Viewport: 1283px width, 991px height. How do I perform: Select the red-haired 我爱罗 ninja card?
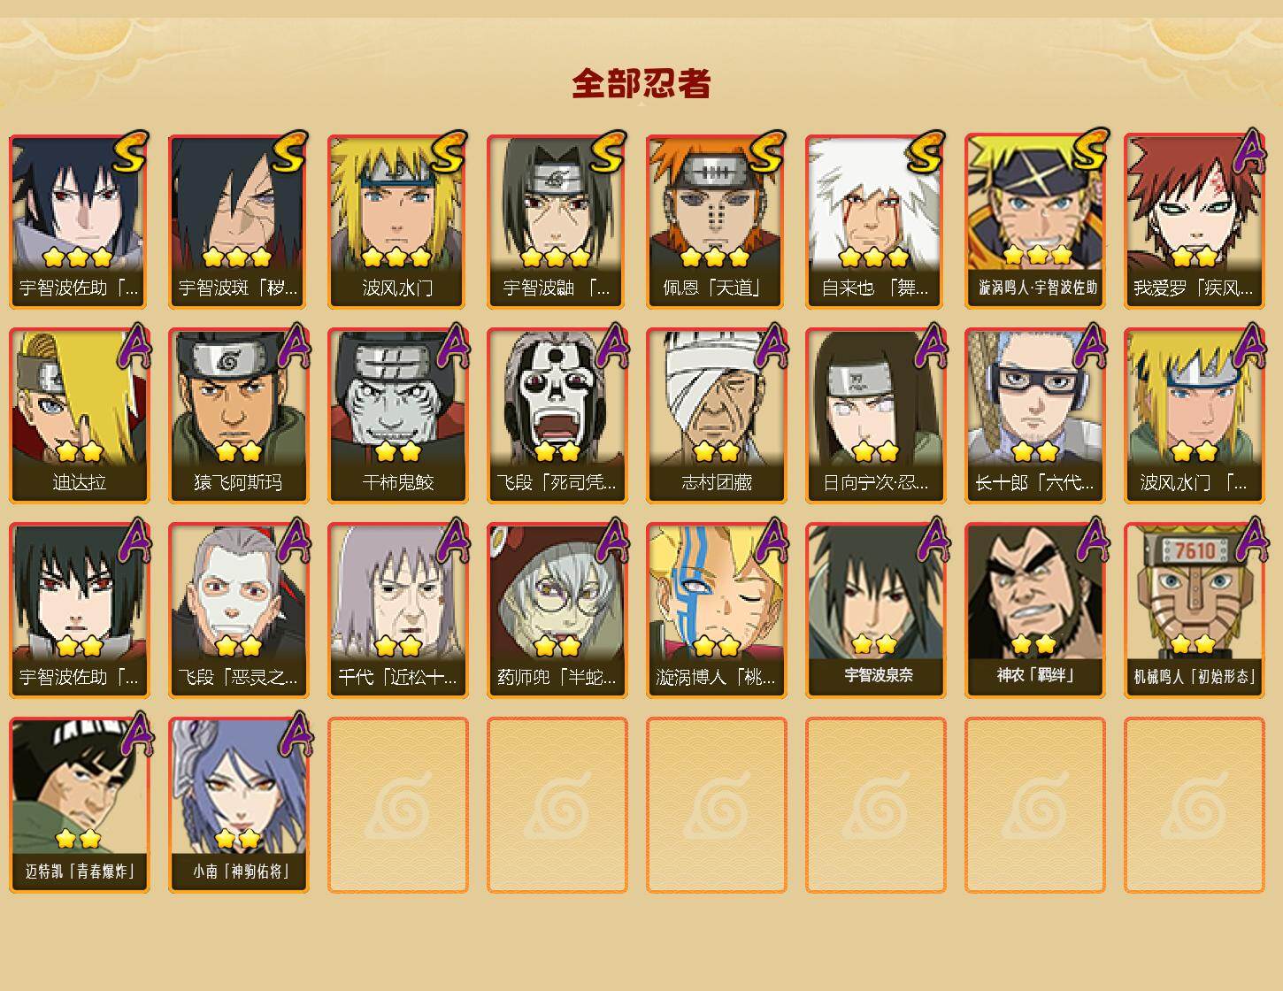click(1194, 221)
